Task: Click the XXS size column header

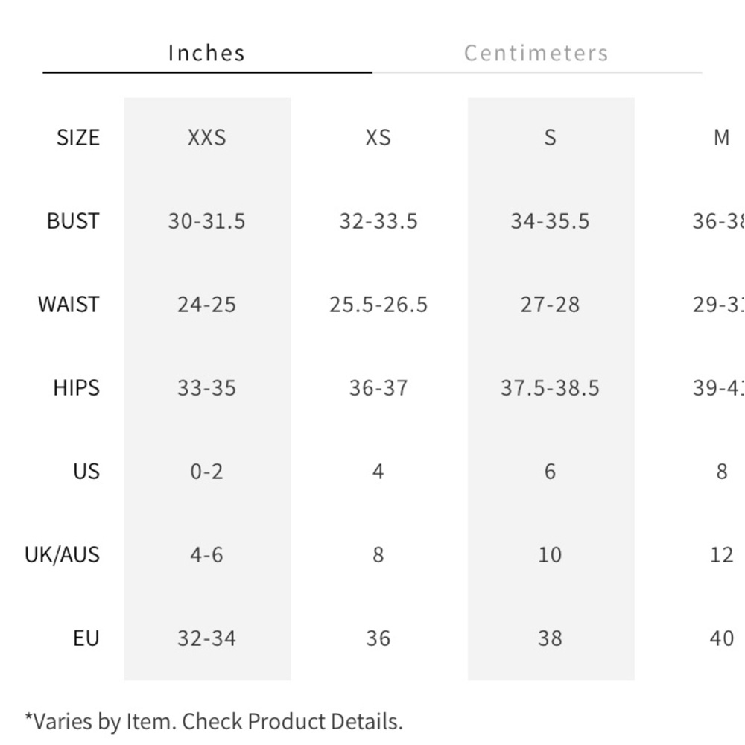Action: tap(206, 137)
